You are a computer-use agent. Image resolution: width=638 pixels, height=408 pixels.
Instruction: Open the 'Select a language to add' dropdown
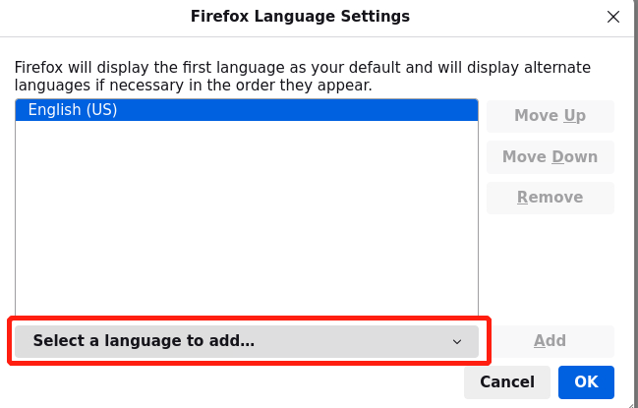(x=246, y=341)
